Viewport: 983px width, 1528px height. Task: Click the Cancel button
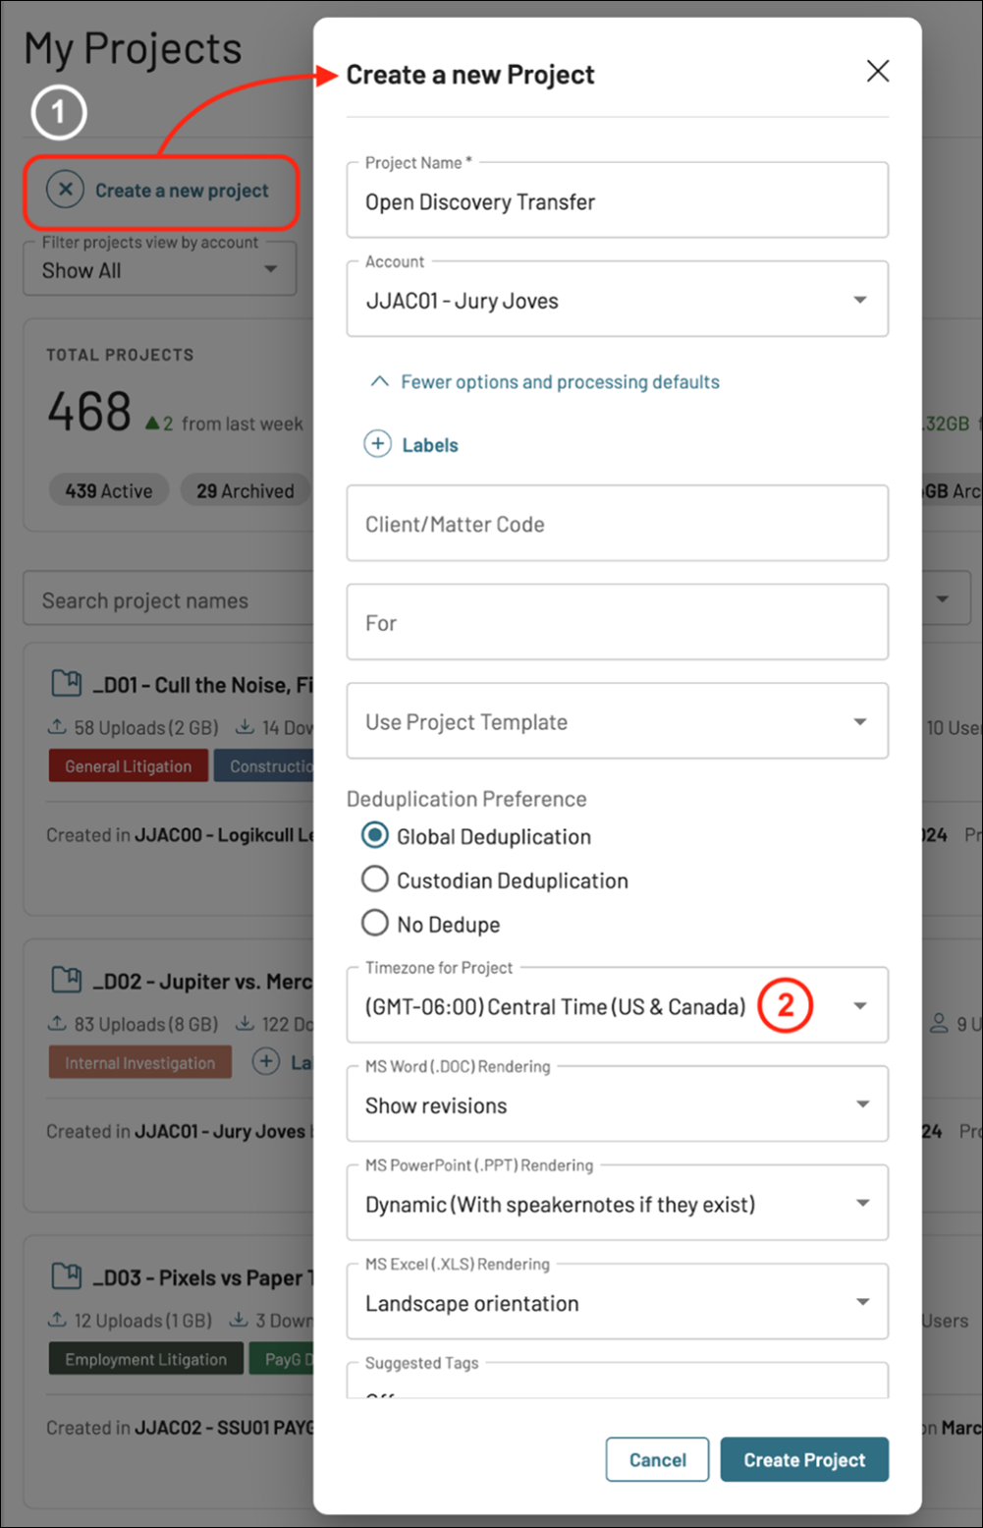[x=657, y=1460]
